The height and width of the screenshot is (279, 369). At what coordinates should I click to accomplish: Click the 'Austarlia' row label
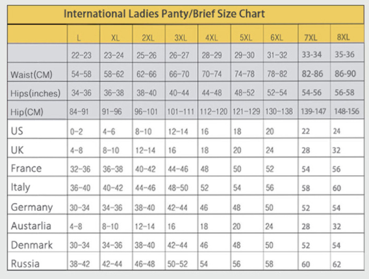[x=31, y=226]
